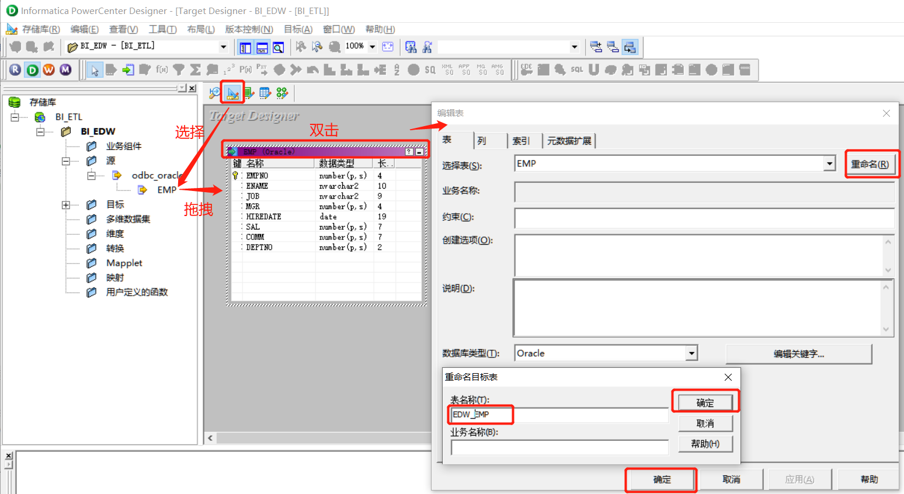
Task: Switch to the 列 tab
Action: [489, 141]
